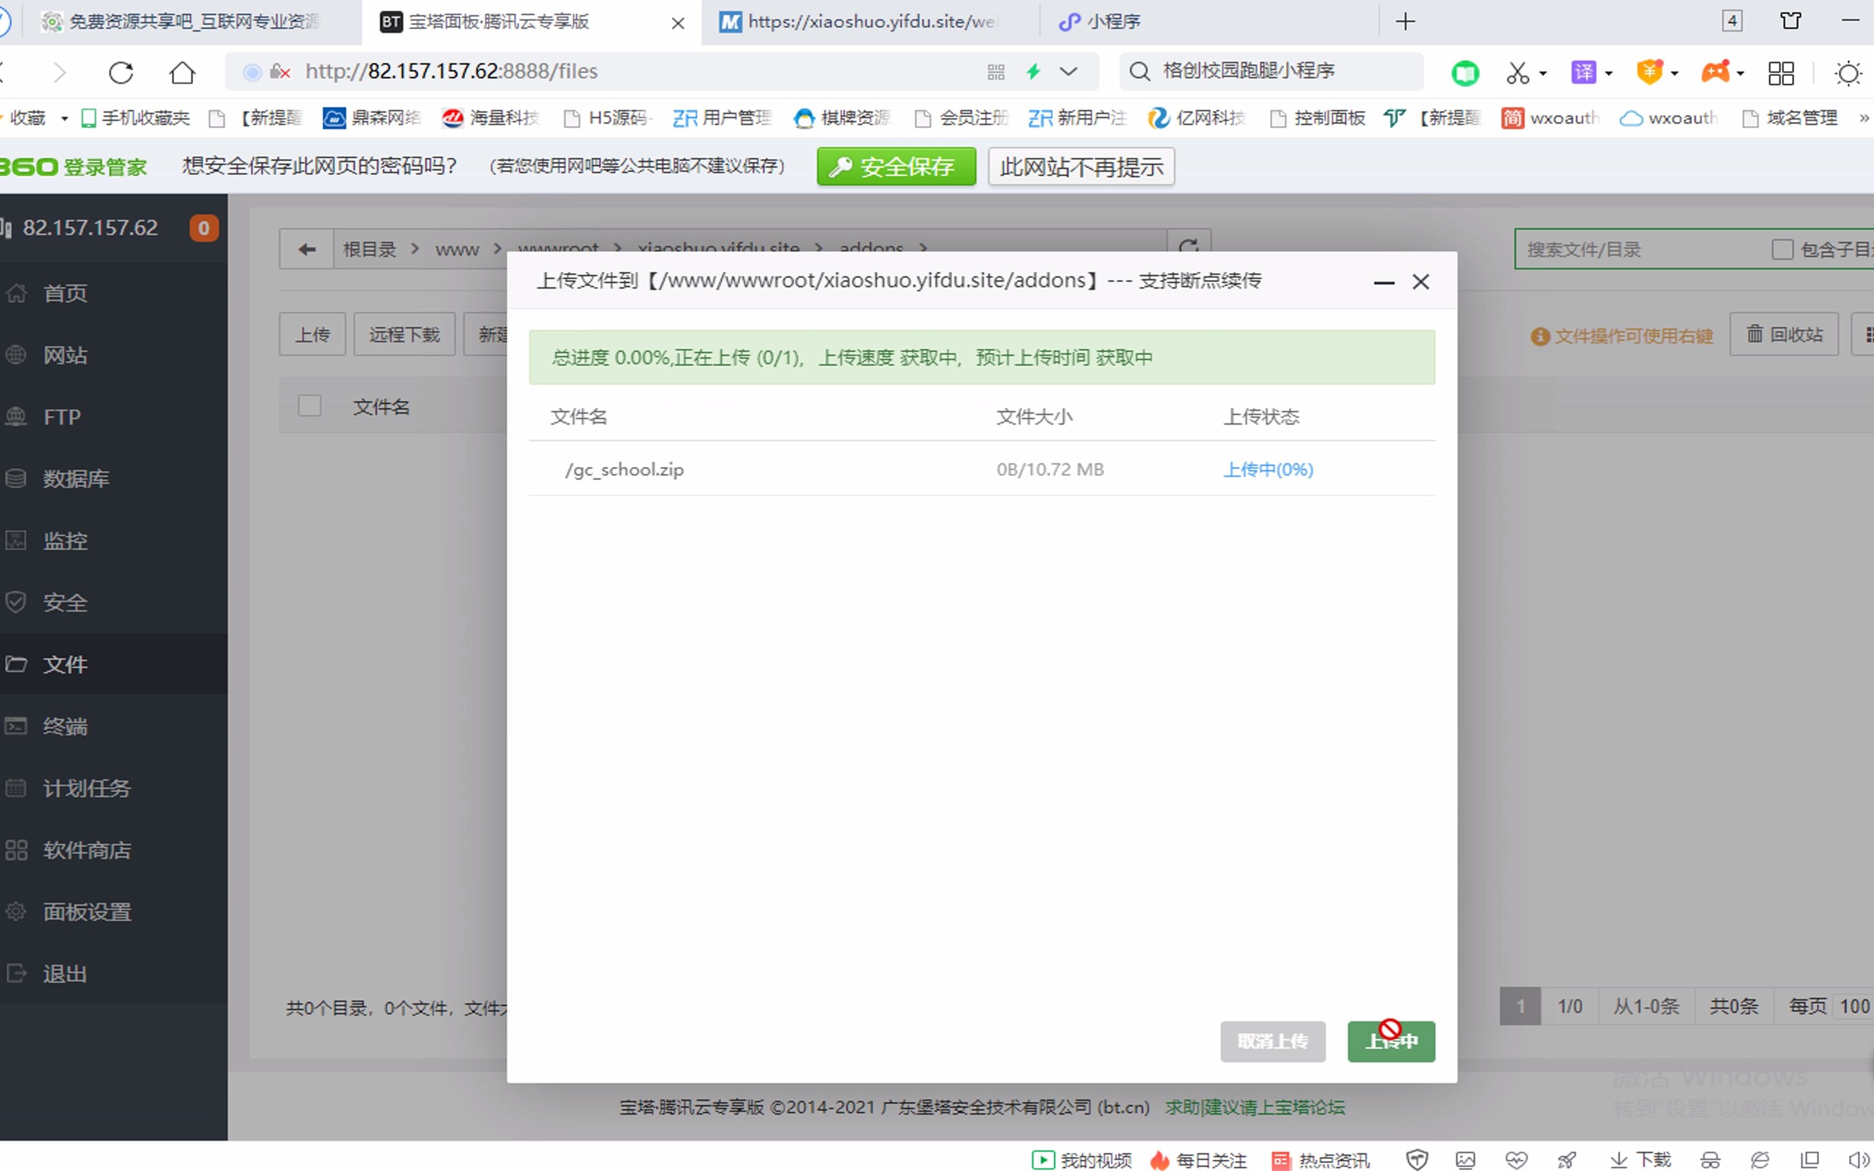Open the orange shield coupon extension
Image resolution: width=1874 pixels, height=1171 pixels.
(x=1650, y=73)
